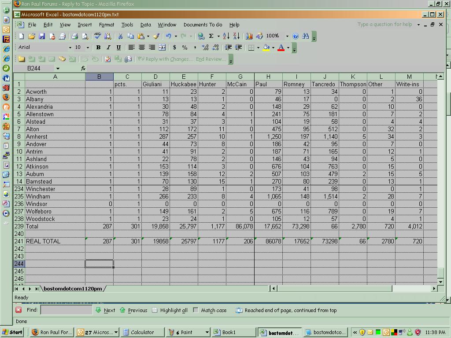Select the column H header
The height and width of the screenshot is (338, 451).
tap(268, 77)
